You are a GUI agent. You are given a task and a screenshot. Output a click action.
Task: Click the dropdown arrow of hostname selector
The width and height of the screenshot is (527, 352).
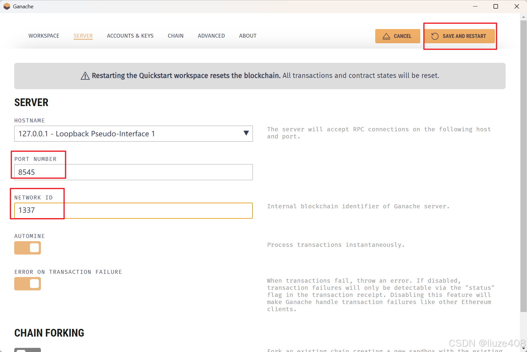tap(246, 133)
